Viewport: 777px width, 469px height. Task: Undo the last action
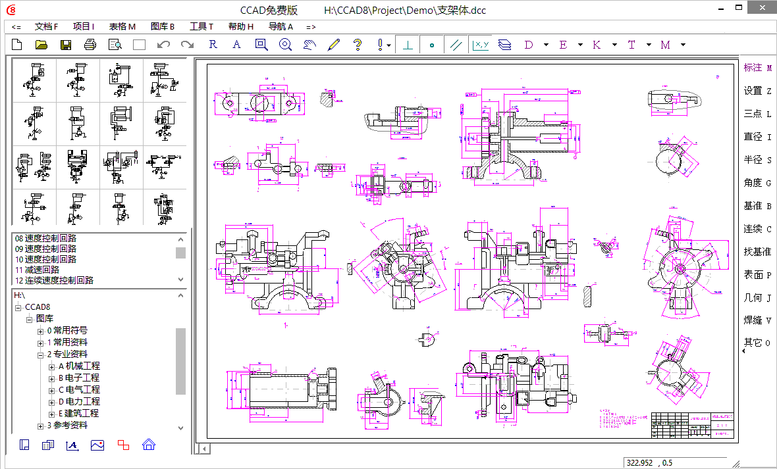(x=163, y=45)
